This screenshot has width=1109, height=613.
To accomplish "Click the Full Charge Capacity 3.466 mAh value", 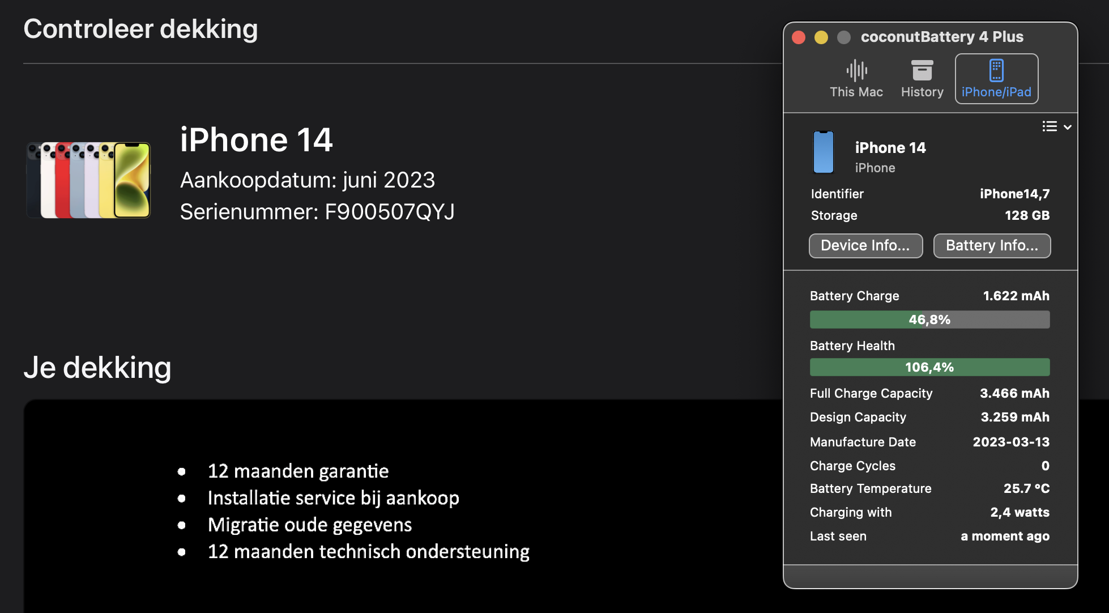I will pos(1014,393).
